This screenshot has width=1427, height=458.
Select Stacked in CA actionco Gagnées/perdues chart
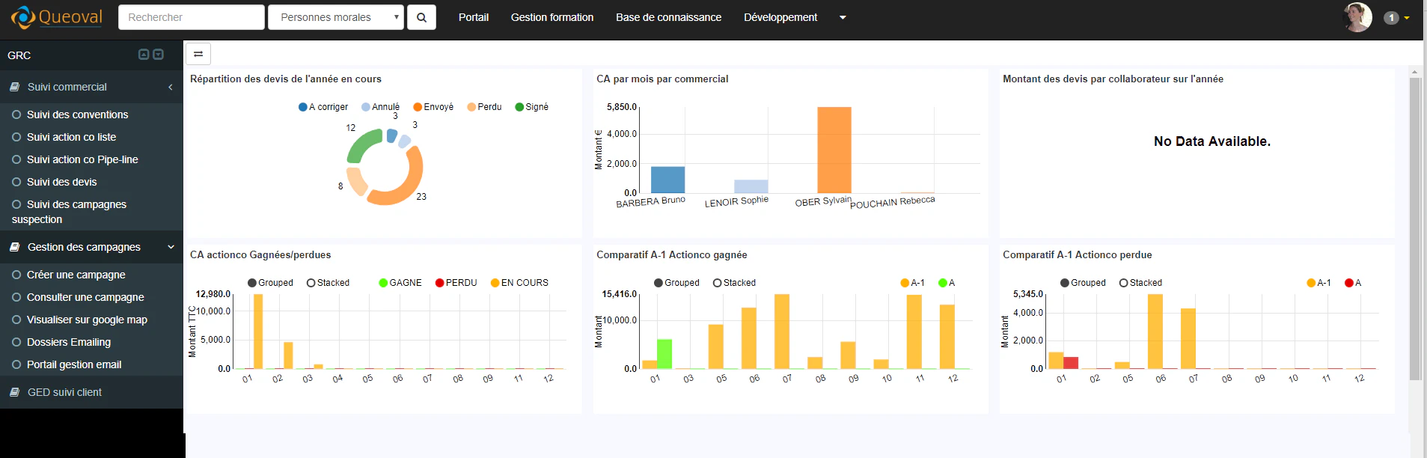click(328, 283)
